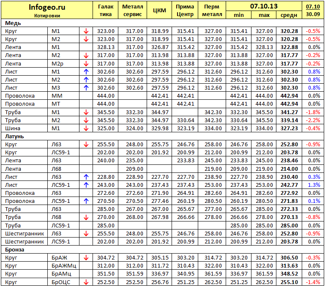Click the -1.4% change value

pyautogui.click(x=313, y=282)
